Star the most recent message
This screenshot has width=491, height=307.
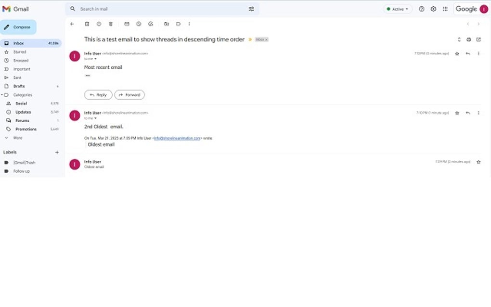457,54
